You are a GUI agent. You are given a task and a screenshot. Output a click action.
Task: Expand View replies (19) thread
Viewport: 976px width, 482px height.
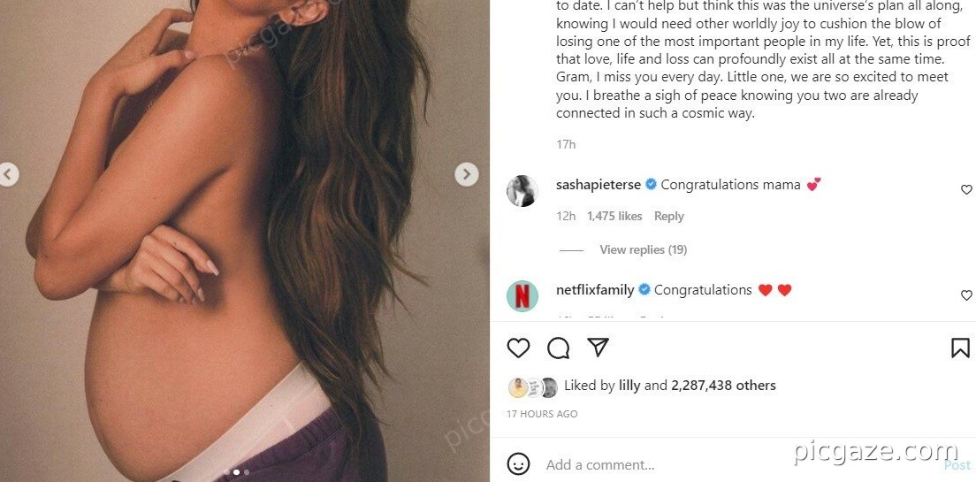[x=643, y=250]
